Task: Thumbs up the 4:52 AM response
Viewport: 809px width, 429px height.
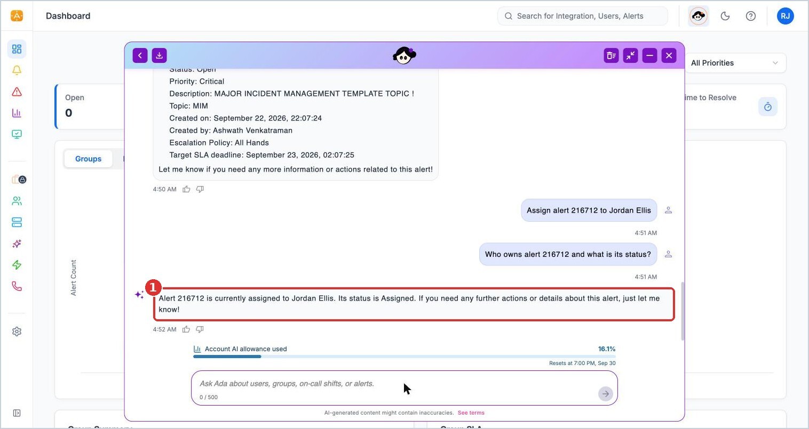Action: click(x=186, y=329)
